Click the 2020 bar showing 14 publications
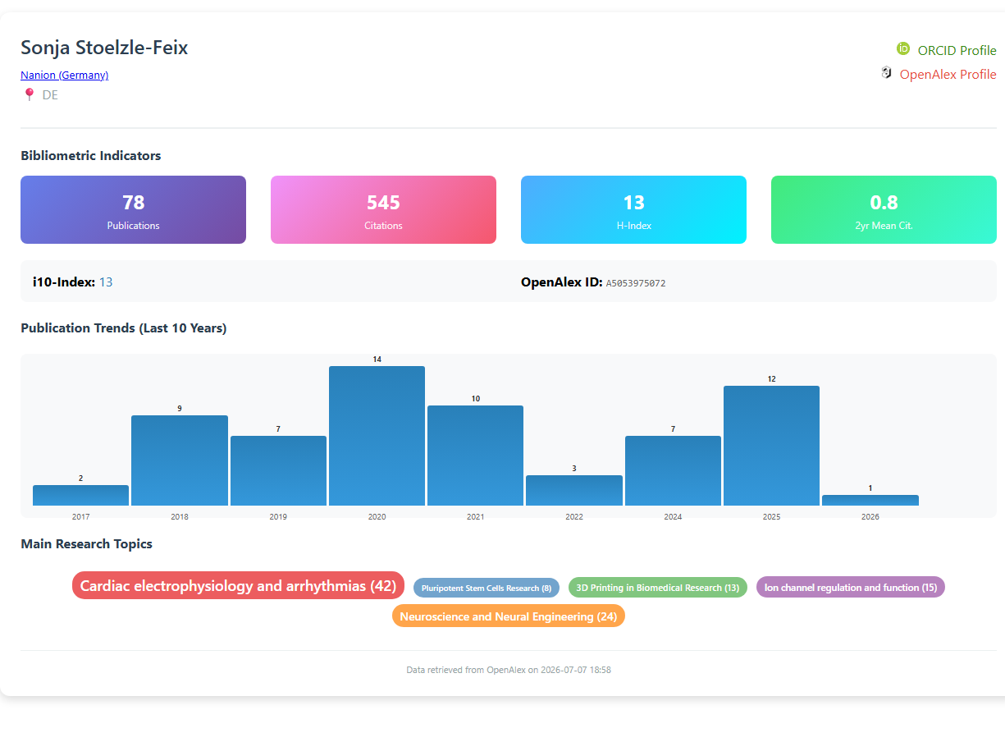The image size is (1005, 742). tap(377, 436)
